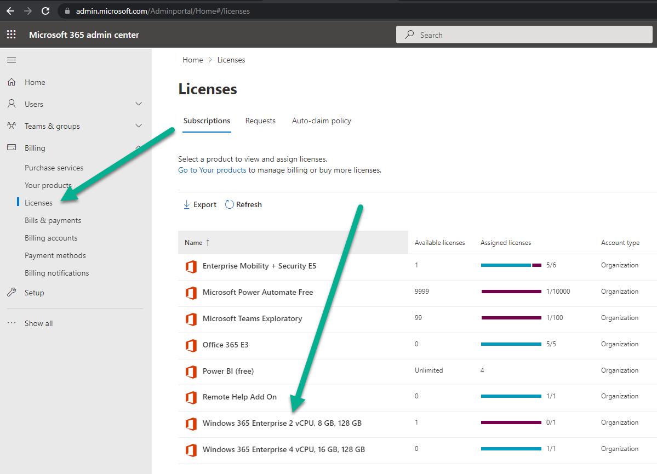Open the Remote Help Add On license
The image size is (657, 474).
pyautogui.click(x=239, y=397)
